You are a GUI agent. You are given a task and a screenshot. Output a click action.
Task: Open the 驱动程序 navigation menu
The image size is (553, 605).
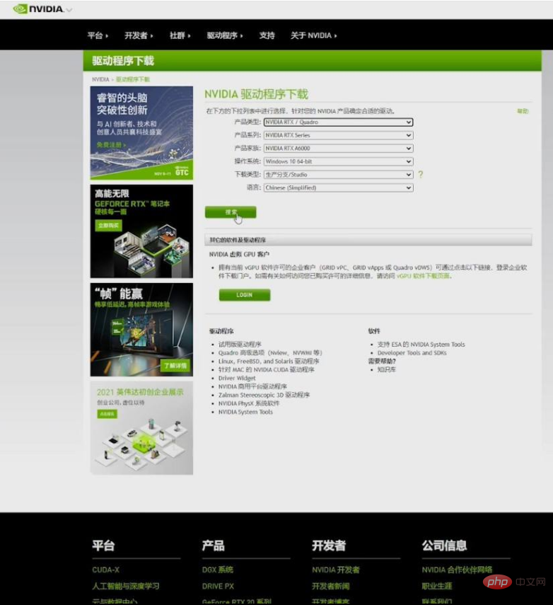click(225, 35)
